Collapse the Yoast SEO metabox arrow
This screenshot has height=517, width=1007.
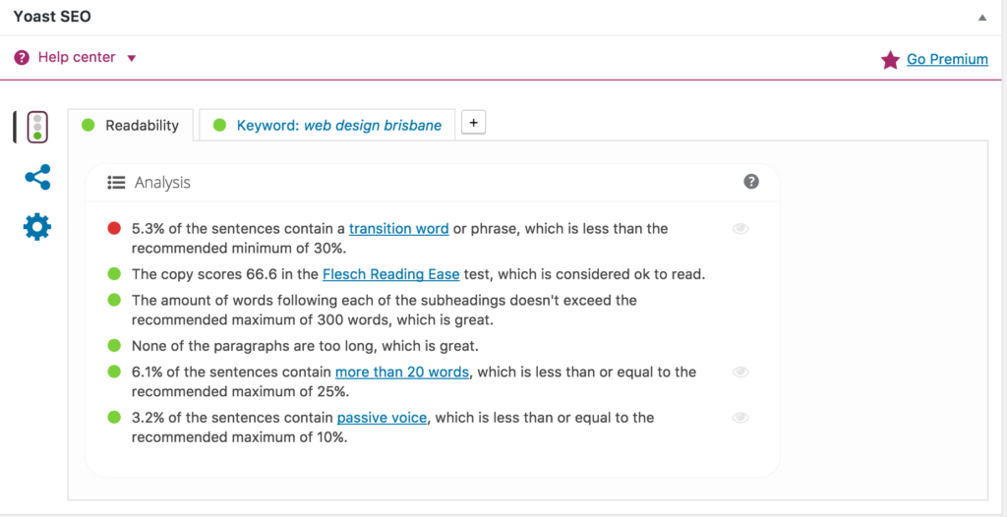coord(982,18)
